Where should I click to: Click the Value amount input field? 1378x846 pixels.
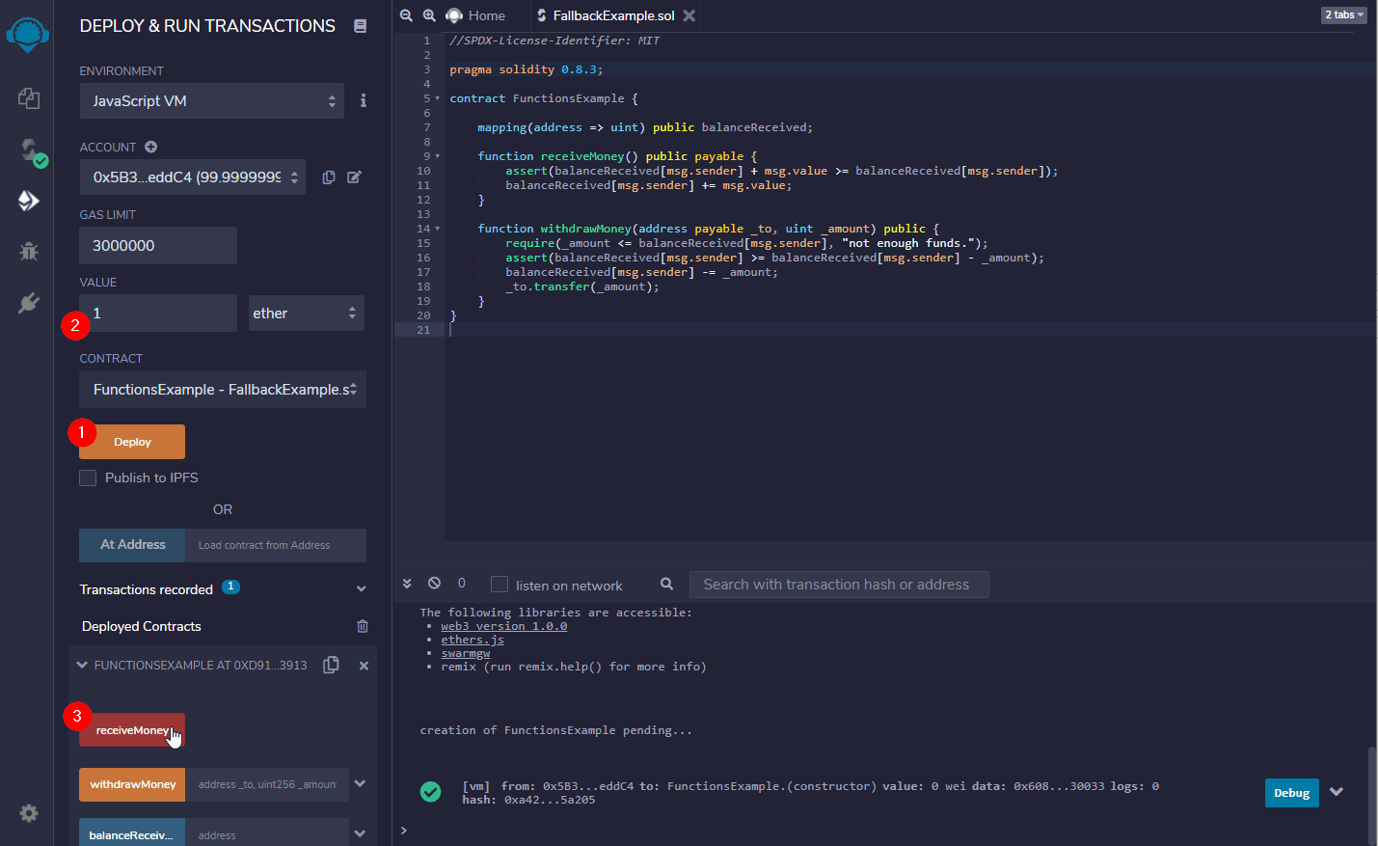pyautogui.click(x=158, y=313)
